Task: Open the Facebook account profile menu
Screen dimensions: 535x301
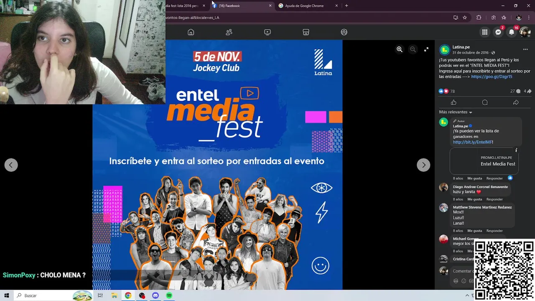Action: 525,32
